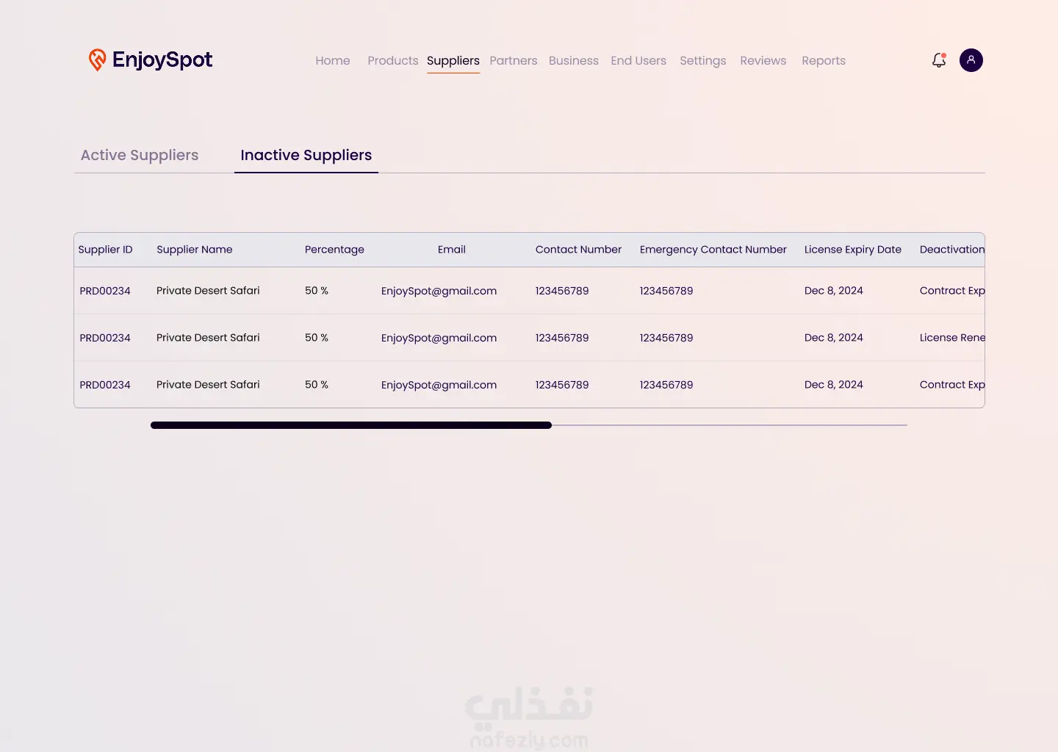The width and height of the screenshot is (1058, 752).
Task: Click the Contact Number column header
Action: (x=578, y=250)
